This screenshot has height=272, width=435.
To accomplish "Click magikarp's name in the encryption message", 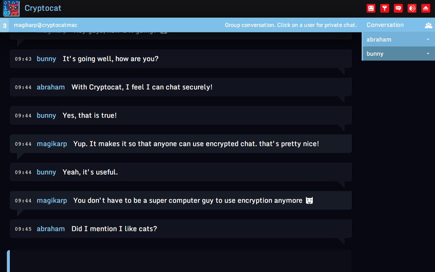I will [52, 200].
